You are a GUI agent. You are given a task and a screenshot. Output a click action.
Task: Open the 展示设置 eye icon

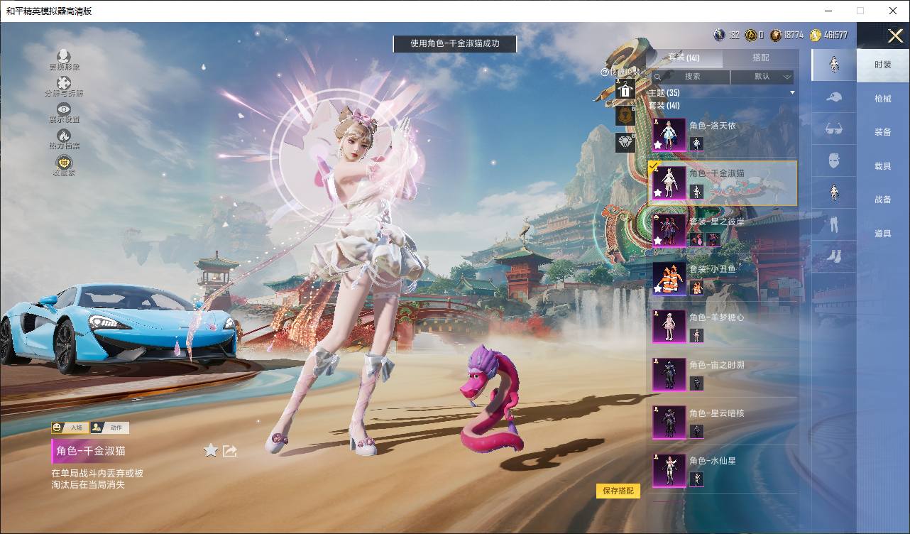pyautogui.click(x=64, y=109)
